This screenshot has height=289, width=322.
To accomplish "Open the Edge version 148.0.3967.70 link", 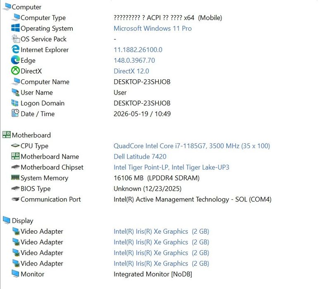I will (x=134, y=60).
